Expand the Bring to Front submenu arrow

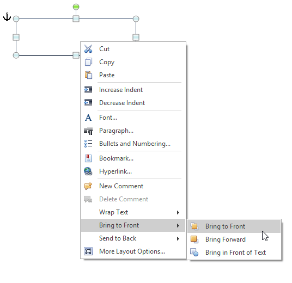(x=178, y=225)
